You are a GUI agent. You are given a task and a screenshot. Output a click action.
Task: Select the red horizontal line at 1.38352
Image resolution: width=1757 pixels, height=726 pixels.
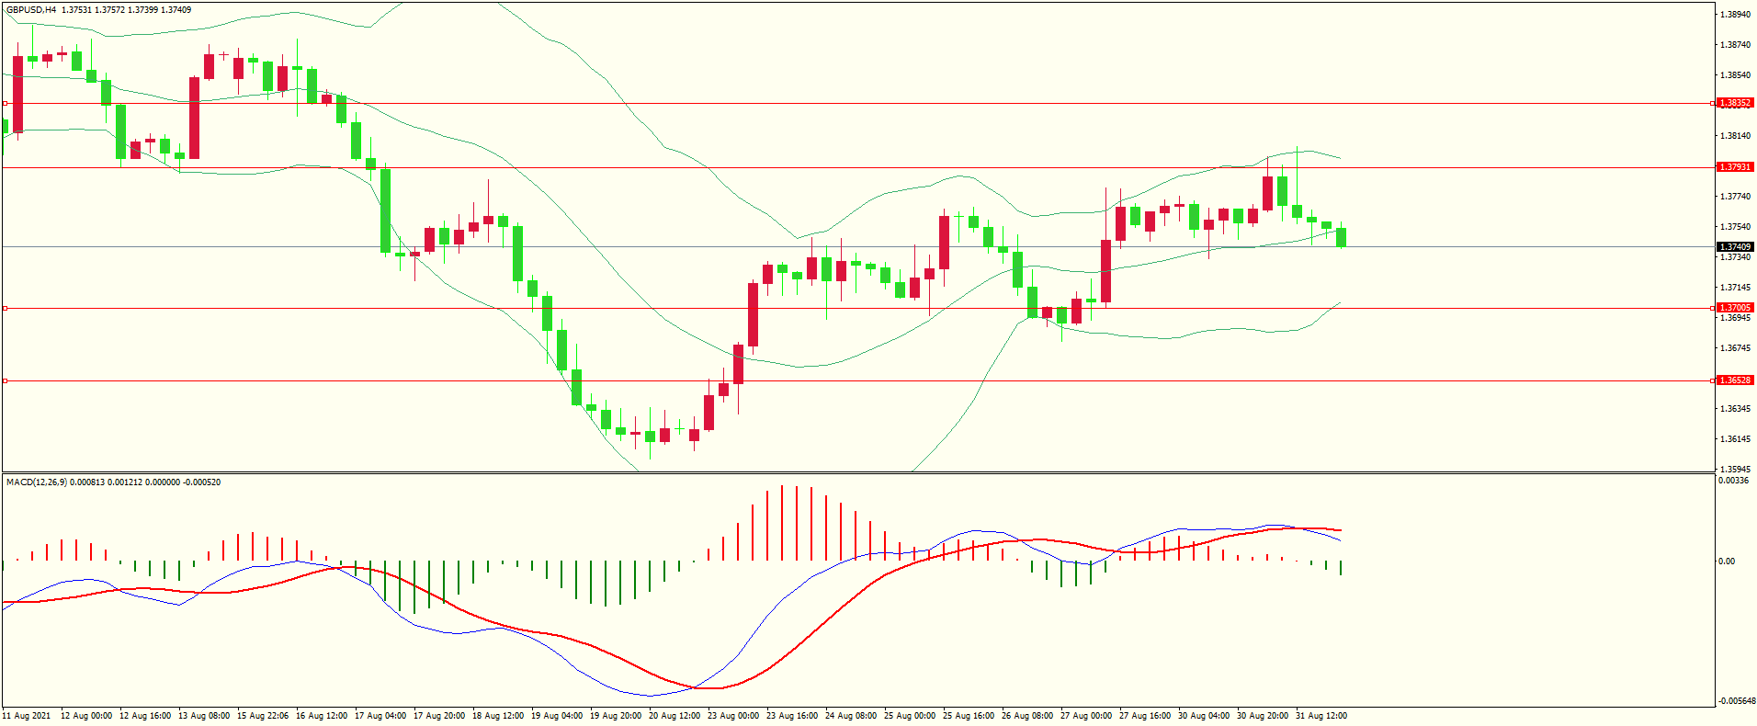[858, 103]
